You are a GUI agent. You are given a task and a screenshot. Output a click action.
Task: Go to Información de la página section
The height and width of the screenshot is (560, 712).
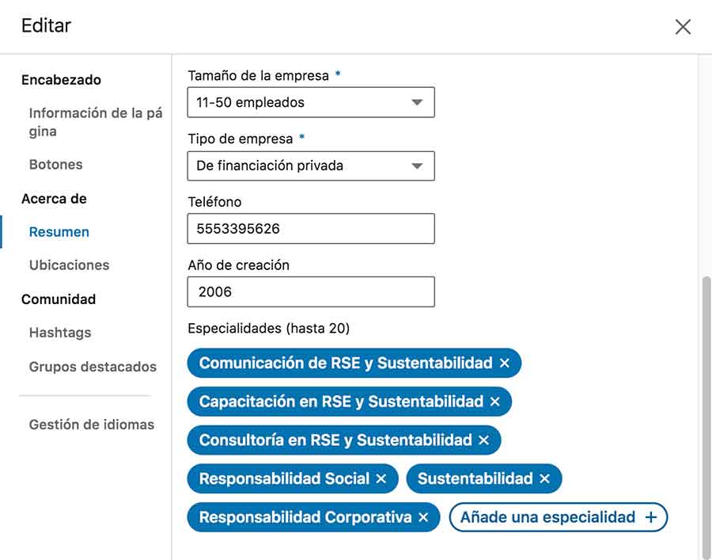(x=95, y=122)
